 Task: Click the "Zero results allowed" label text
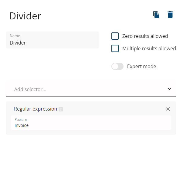tap(145, 36)
